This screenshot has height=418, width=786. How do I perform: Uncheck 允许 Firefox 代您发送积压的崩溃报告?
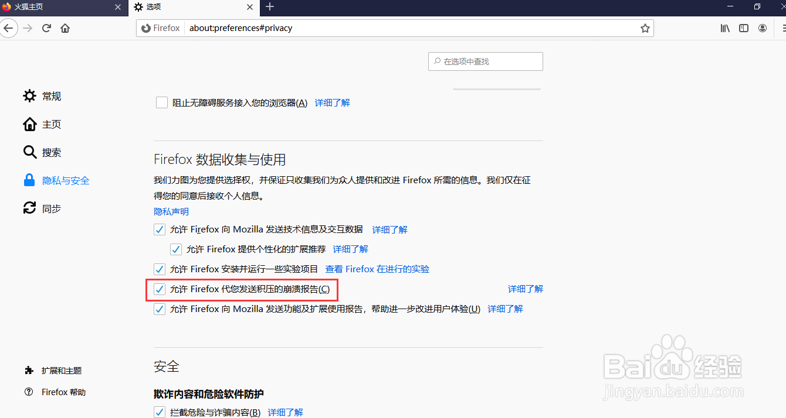pos(160,289)
